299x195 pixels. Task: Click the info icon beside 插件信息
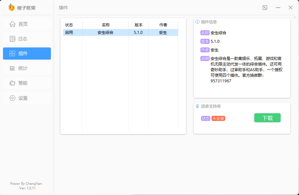point(197,22)
